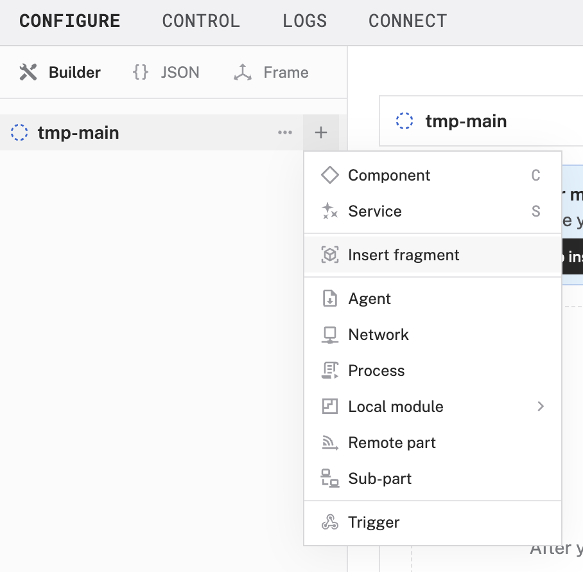
Task: Open the LOGS tab
Action: [x=304, y=21]
